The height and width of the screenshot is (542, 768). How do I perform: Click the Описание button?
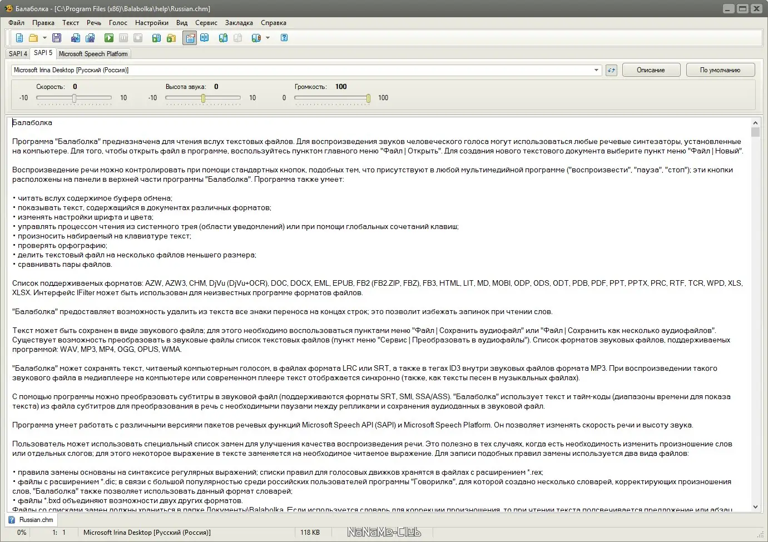(x=651, y=70)
